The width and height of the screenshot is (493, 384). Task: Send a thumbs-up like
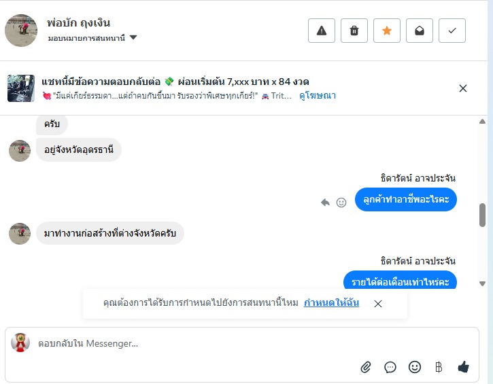464,367
